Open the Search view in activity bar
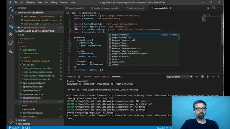The width and height of the screenshot is (230, 129). pyautogui.click(x=10, y=18)
